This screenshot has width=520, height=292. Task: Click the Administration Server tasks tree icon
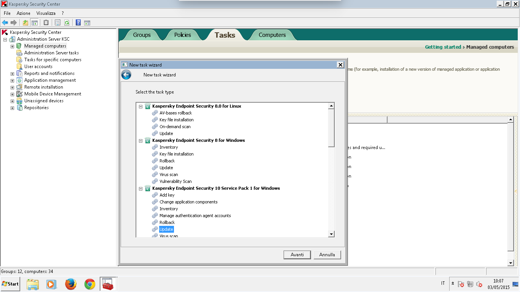pos(19,53)
